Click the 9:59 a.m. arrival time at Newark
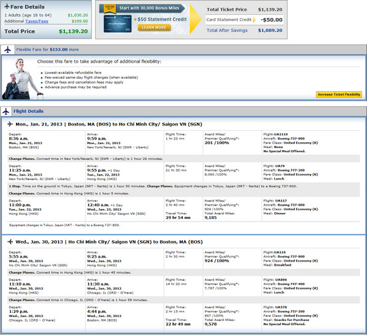 (97, 139)
